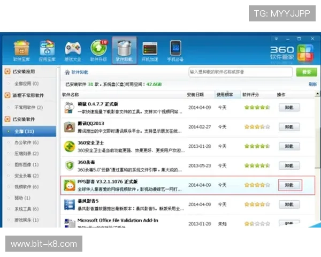This screenshot has width=321, height=257.
Task: Open the 开机加速 startup acceleration icon
Action: (149, 50)
